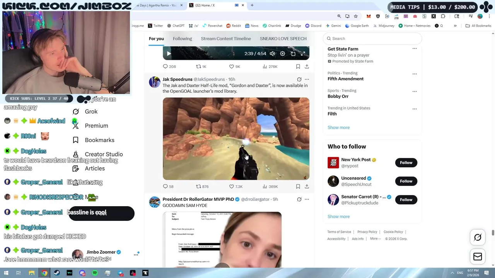Image resolution: width=495 pixels, height=278 pixels.
Task: Play the paused video at the top of the feed
Action: coord(168,54)
